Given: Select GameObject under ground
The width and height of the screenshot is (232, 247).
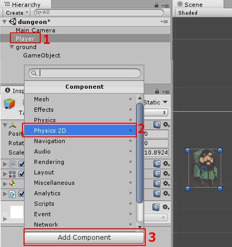Looking at the screenshot, I should [42, 55].
